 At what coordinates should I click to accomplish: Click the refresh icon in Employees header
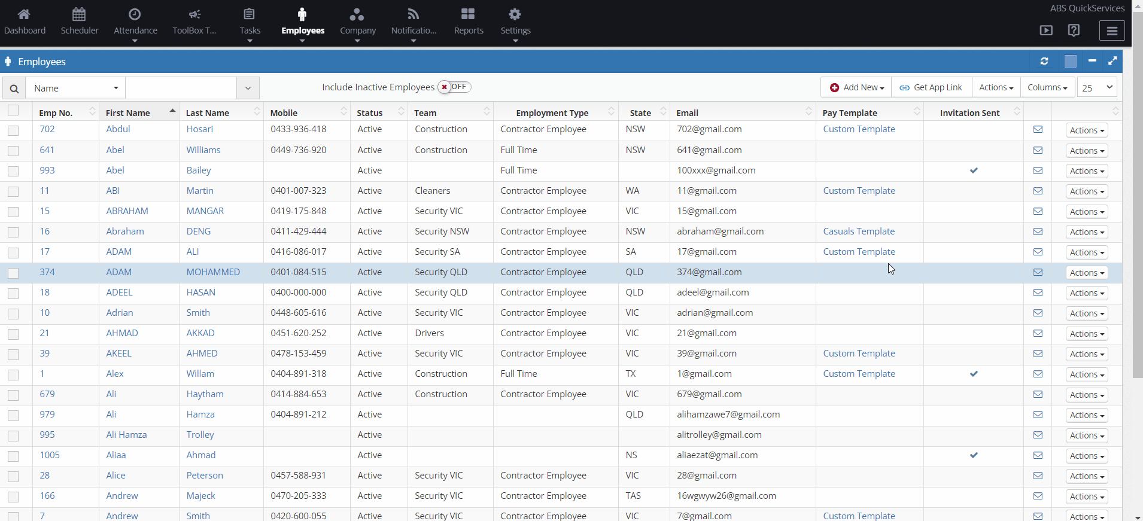(1044, 61)
